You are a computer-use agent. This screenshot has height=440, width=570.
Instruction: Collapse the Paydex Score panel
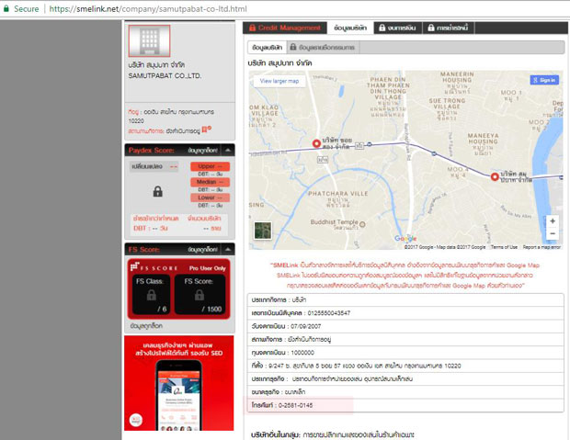tap(230, 149)
